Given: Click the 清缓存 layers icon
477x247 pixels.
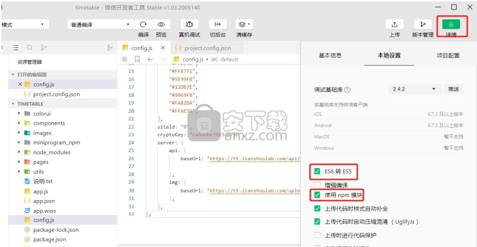Looking at the screenshot, I should (244, 24).
